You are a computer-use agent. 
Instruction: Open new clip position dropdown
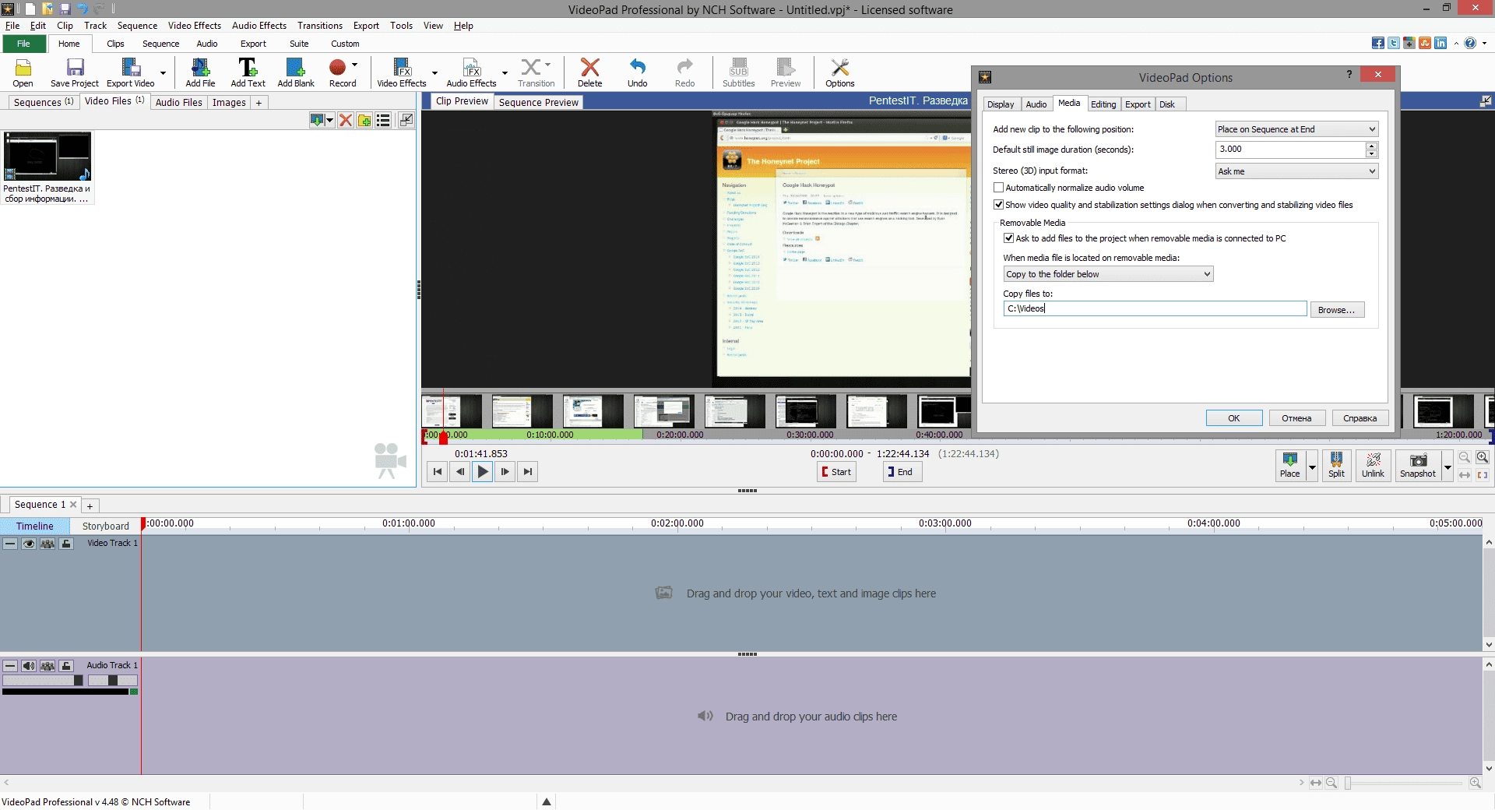pyautogui.click(x=1296, y=129)
